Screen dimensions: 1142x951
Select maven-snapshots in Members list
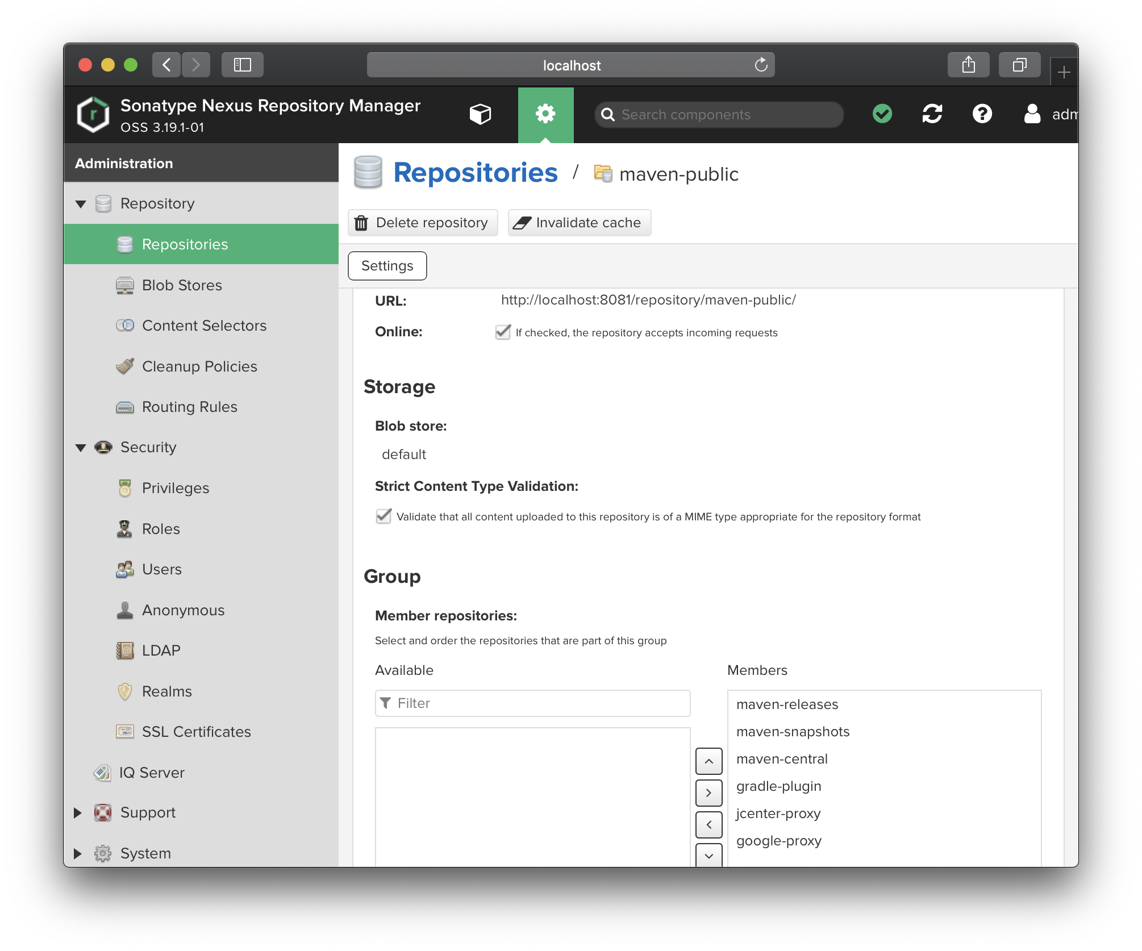tap(884, 732)
